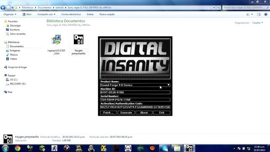Viewport: 270px width, 152px height.
Task: Open the Carpeta arrange-by dropdown
Action: click(x=257, y=23)
